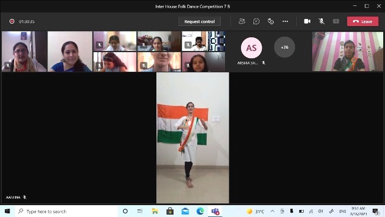385x217 pixels.
Task: Open Microsoft Edge from the taskbar
Action: click(x=200, y=211)
